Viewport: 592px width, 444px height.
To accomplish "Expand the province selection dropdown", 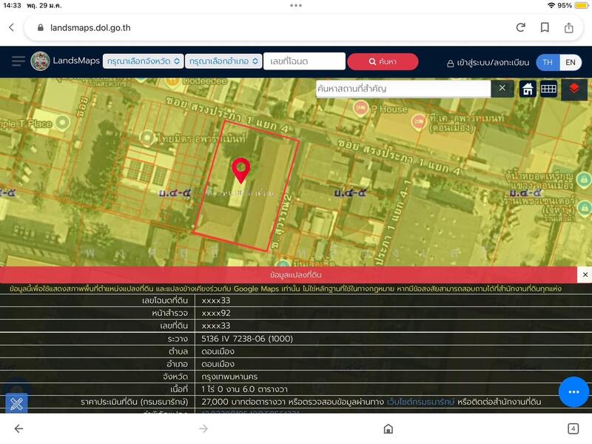I will click(x=143, y=61).
